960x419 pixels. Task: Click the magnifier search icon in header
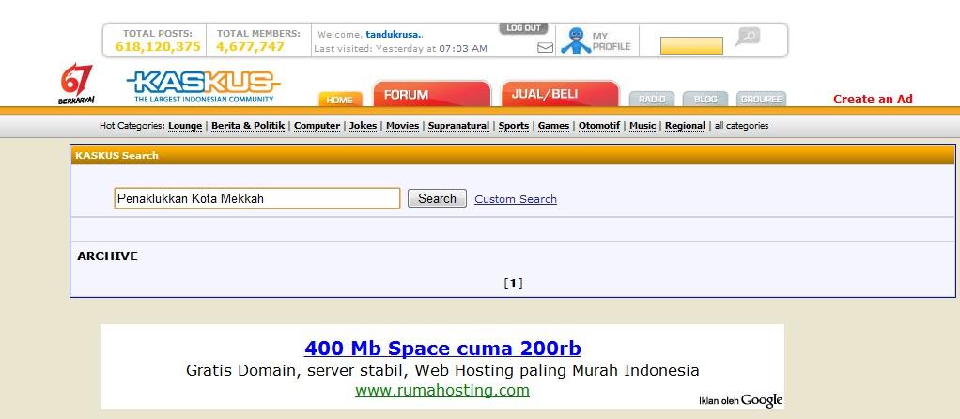coord(748,36)
